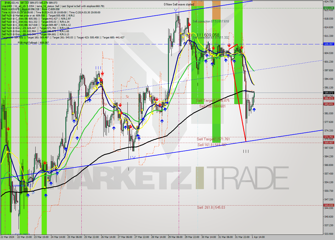Click the 601.230 price axis value
Viewport: 335px width, 240px height.
329,62
